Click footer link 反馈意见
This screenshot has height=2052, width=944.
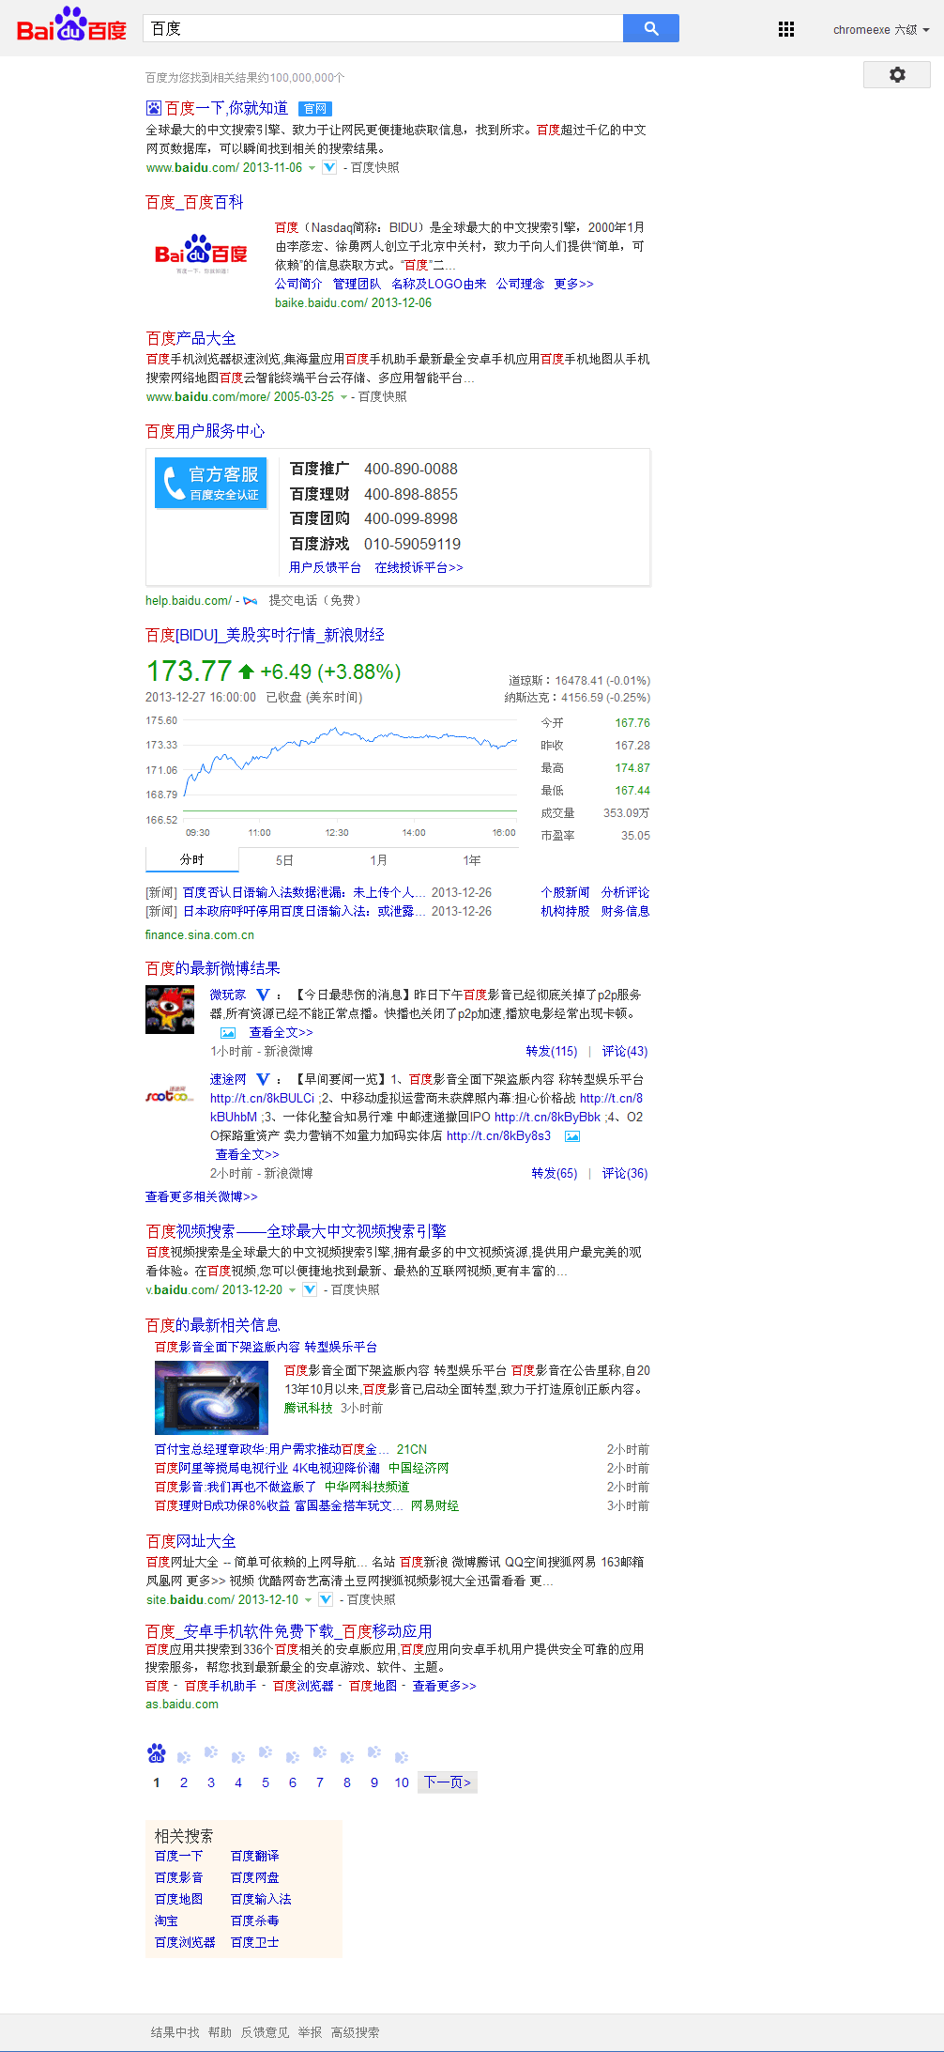(x=265, y=2032)
